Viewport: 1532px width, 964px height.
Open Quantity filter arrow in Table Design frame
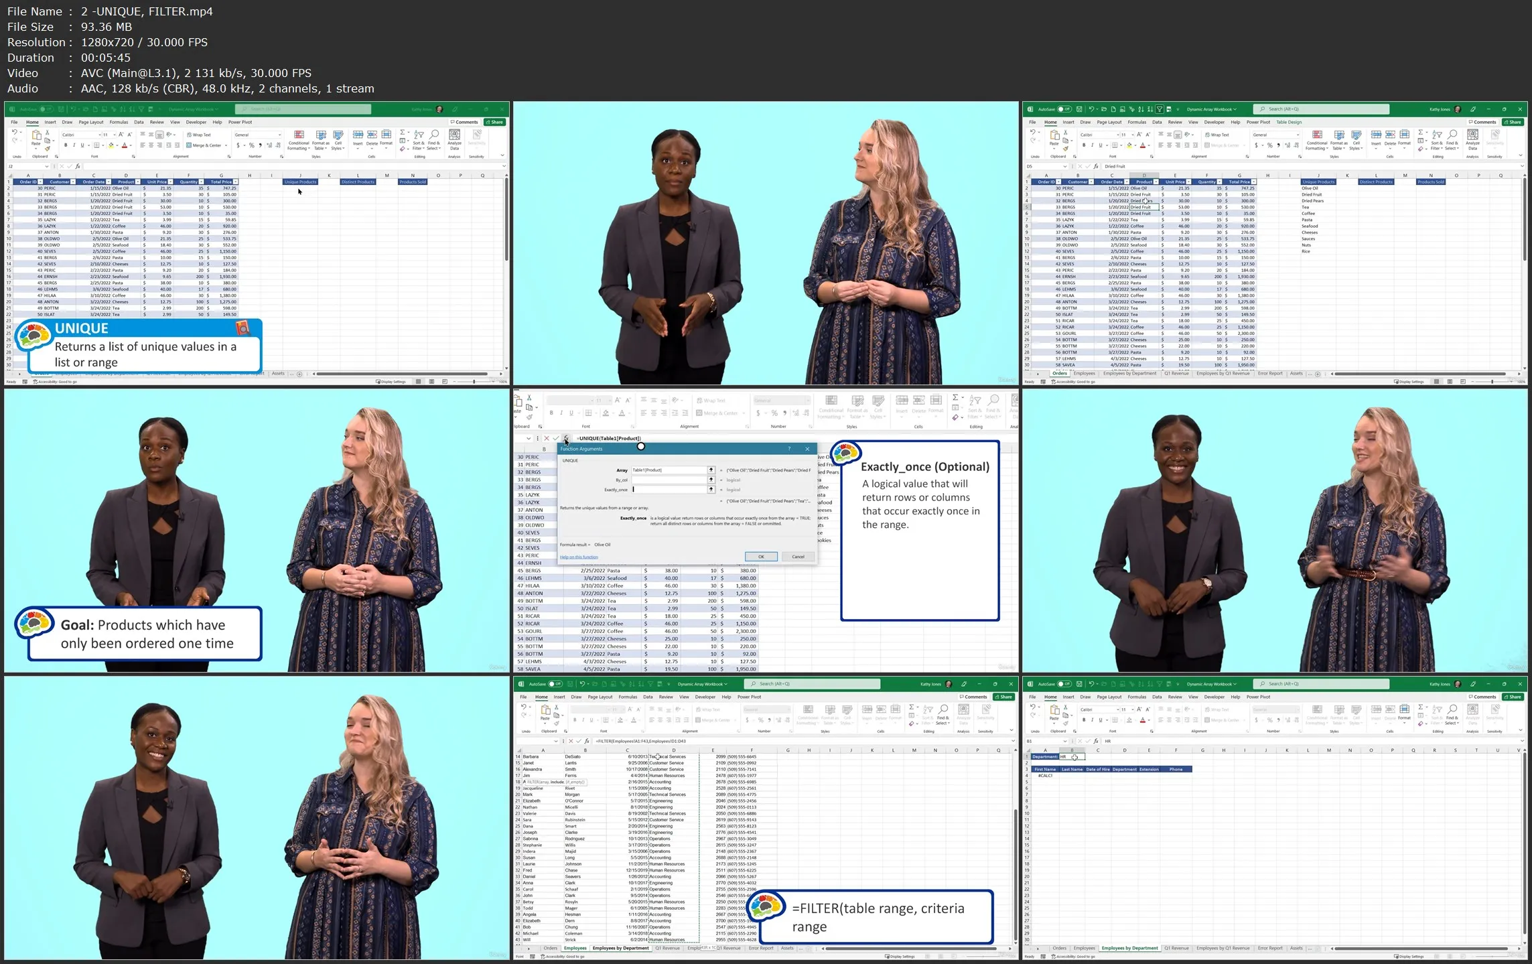[1219, 182]
